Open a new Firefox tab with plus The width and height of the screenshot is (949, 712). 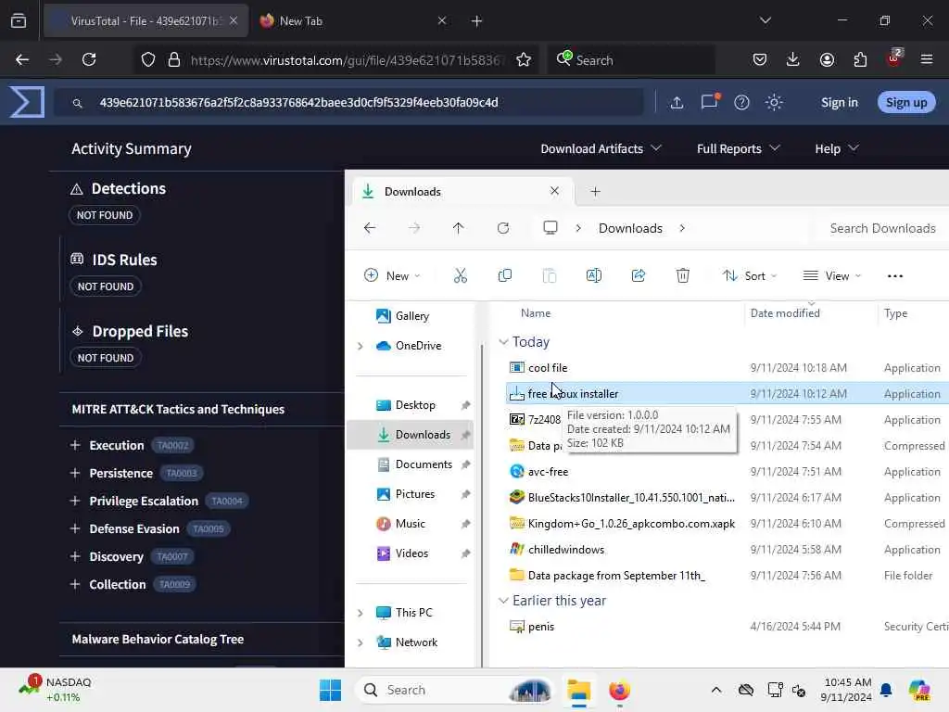tap(476, 20)
